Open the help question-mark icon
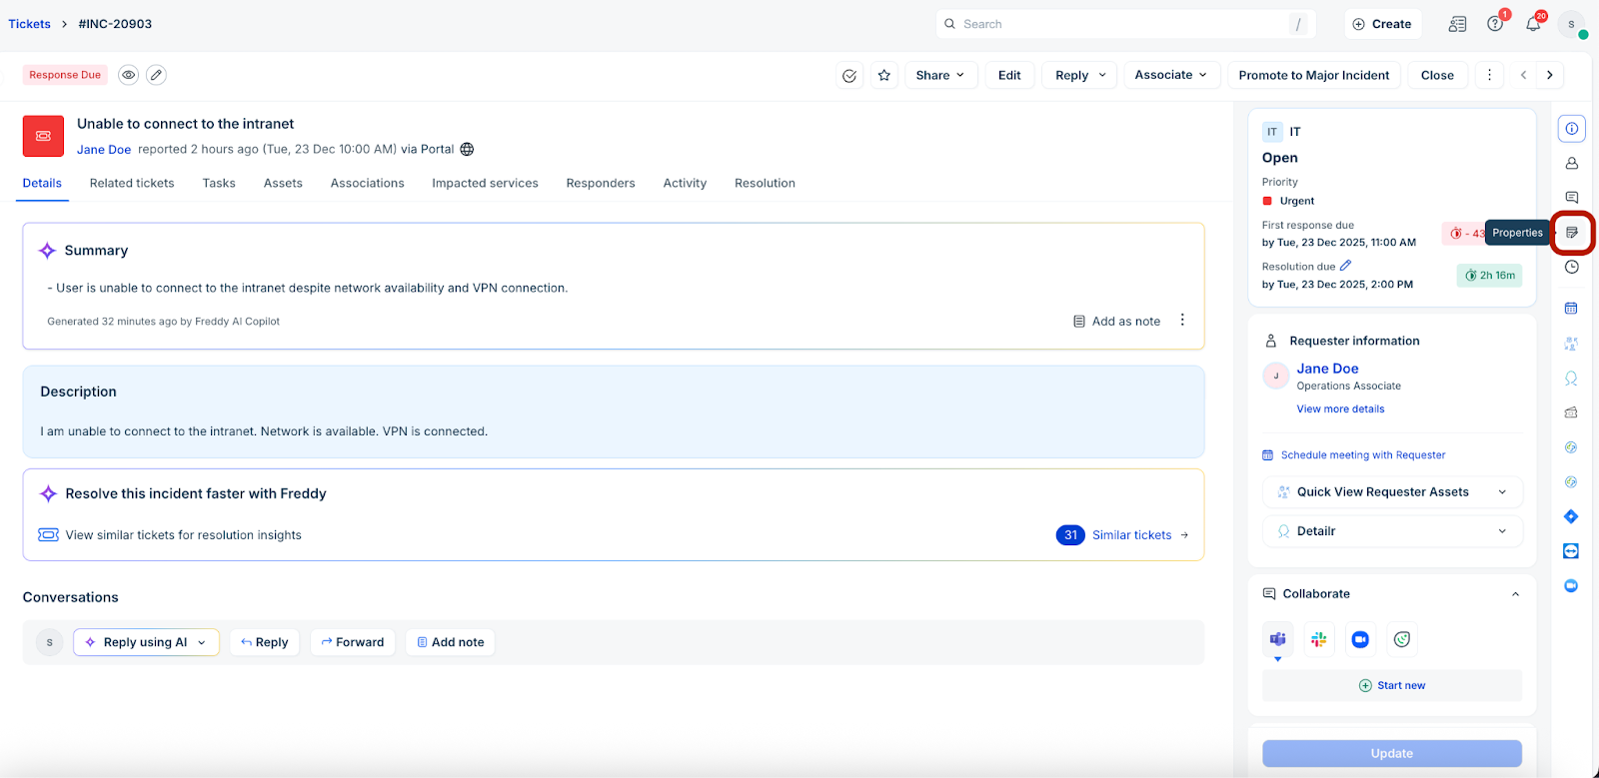This screenshot has width=1599, height=778. [1495, 24]
